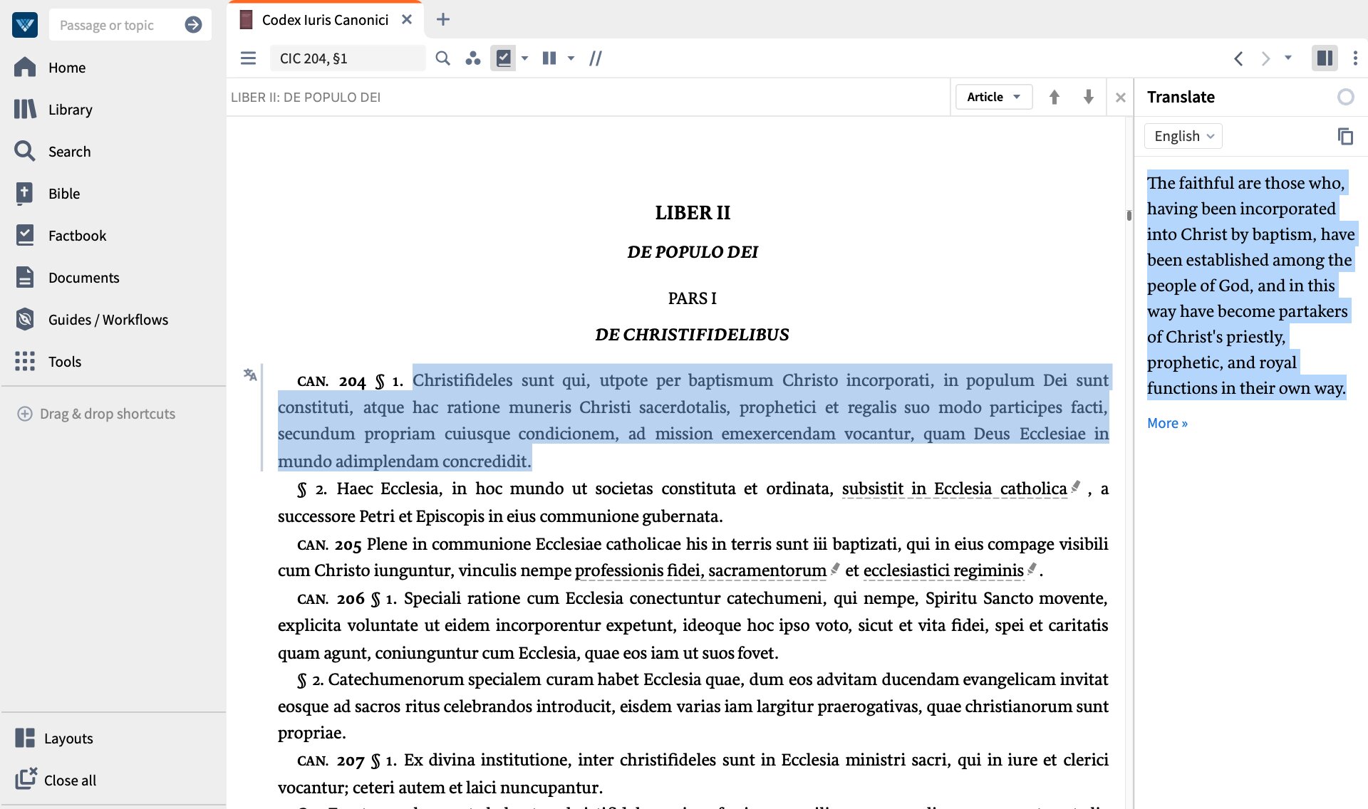1368x809 pixels.
Task: Toggle the side panel layout icon
Action: (1325, 58)
